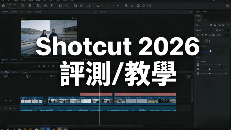Click the close X on the left panel header
Screen dimensions: 231x130
95,12
